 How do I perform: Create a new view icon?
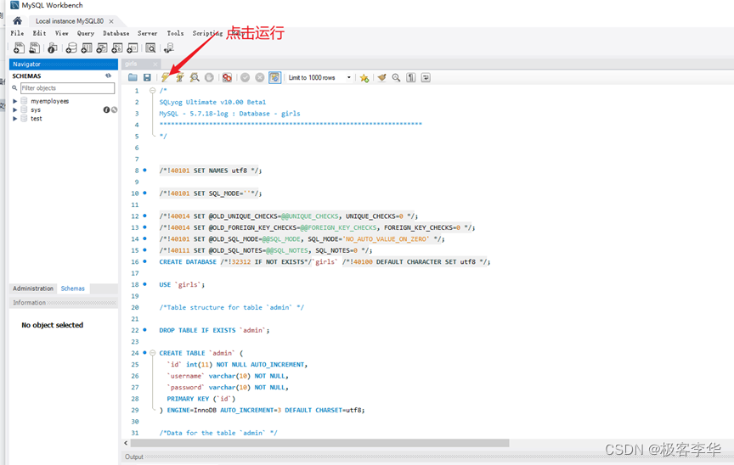(x=102, y=48)
